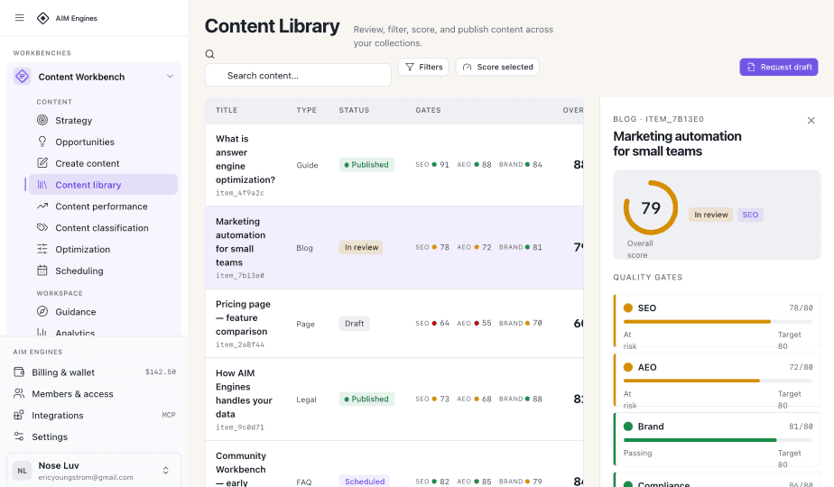Image resolution: width=834 pixels, height=487 pixels.
Task: Go to Opportunities menu item
Action: tap(103, 142)
